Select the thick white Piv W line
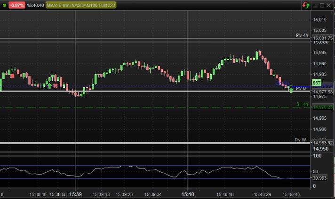Image resolution: width=335 pixels, height=199 pixels. pyautogui.click(x=155, y=143)
